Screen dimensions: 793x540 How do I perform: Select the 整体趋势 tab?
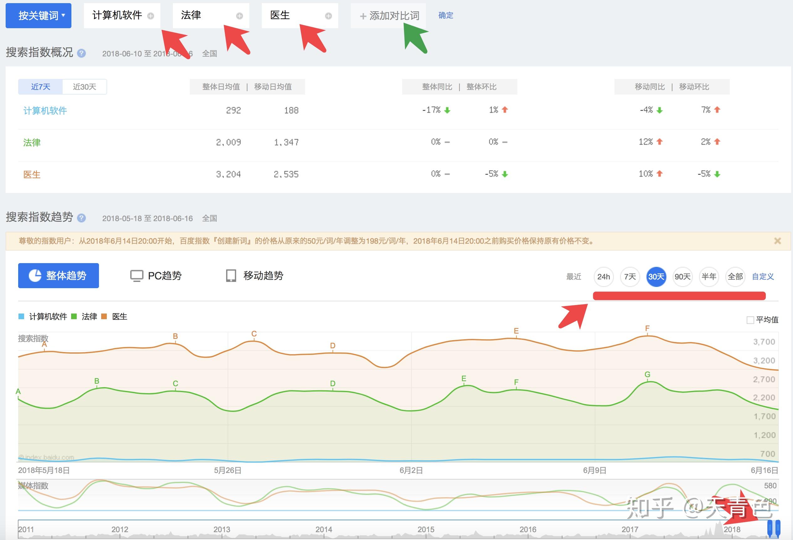click(x=58, y=275)
